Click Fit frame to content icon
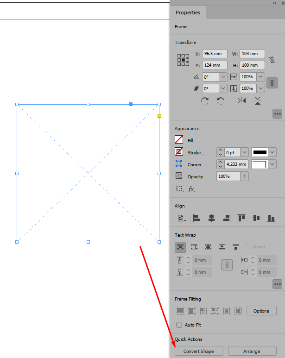The width and height of the screenshot is (285, 358). point(215,311)
